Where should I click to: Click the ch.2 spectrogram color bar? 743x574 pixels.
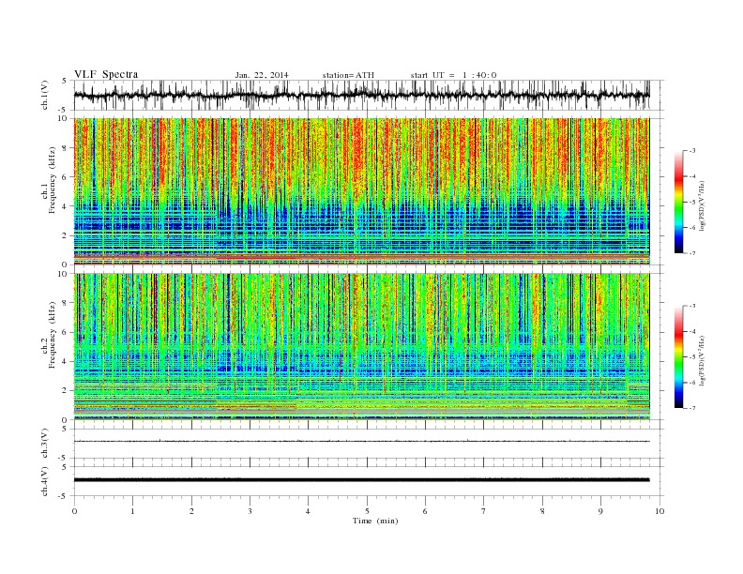click(x=678, y=357)
